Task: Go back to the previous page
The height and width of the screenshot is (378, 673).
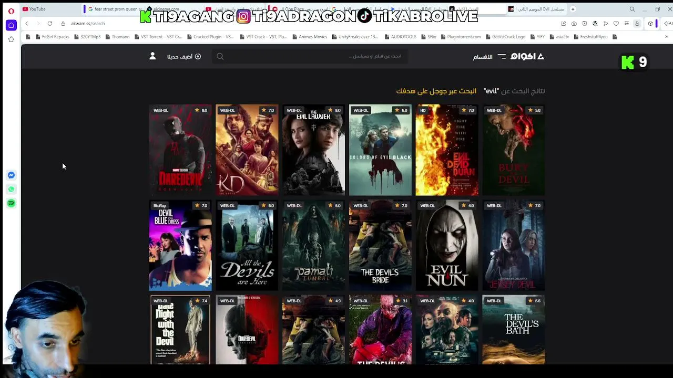Action: tap(27, 24)
